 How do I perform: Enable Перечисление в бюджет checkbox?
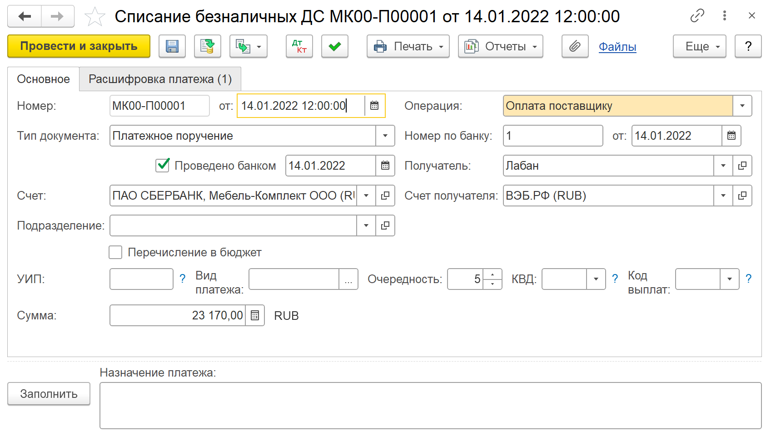(x=115, y=252)
